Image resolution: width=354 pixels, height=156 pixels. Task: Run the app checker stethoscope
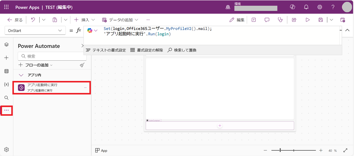pyautogui.click(x=280, y=20)
